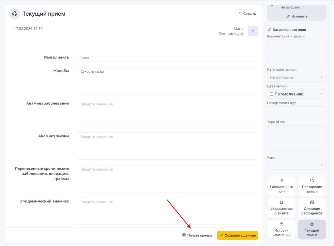The image size is (334, 246).
Task: Open Списание расходников tile
Action: (x=311, y=208)
